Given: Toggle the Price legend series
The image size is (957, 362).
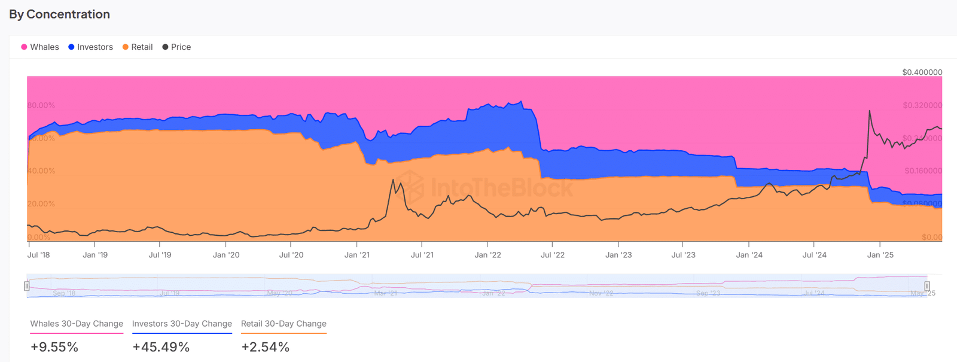Looking at the screenshot, I should 176,47.
